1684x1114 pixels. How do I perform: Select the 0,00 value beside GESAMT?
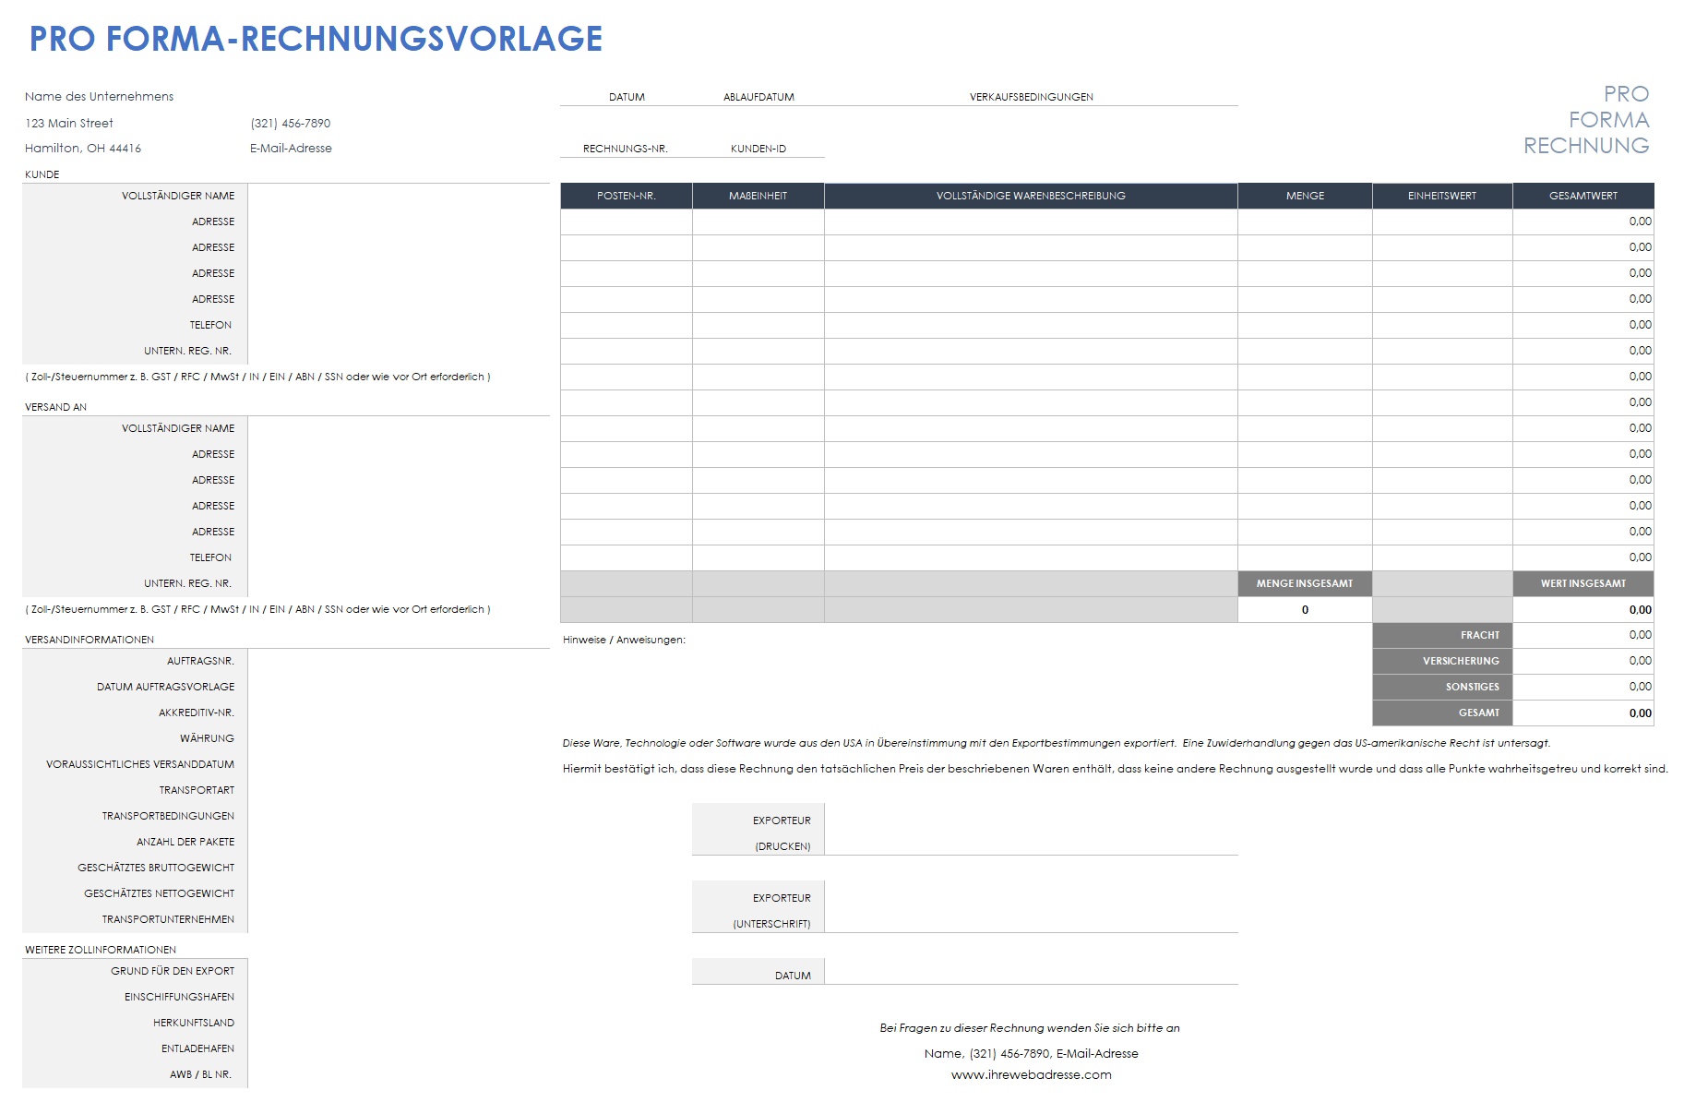(1583, 713)
